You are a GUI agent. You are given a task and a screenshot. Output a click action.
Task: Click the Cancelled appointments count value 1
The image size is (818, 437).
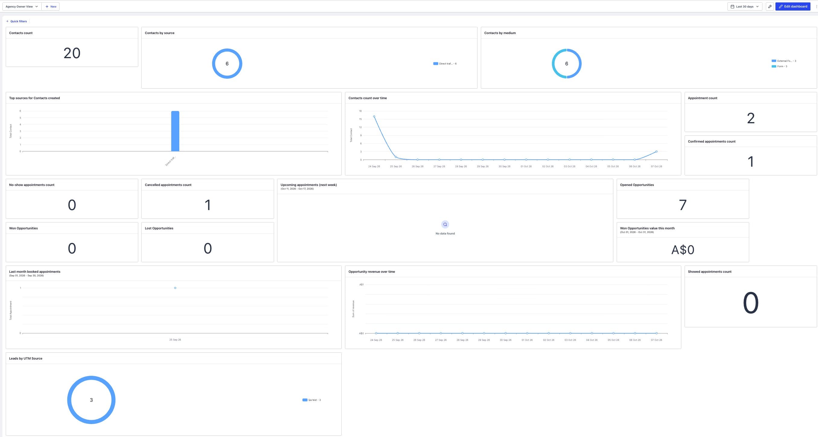click(x=208, y=205)
